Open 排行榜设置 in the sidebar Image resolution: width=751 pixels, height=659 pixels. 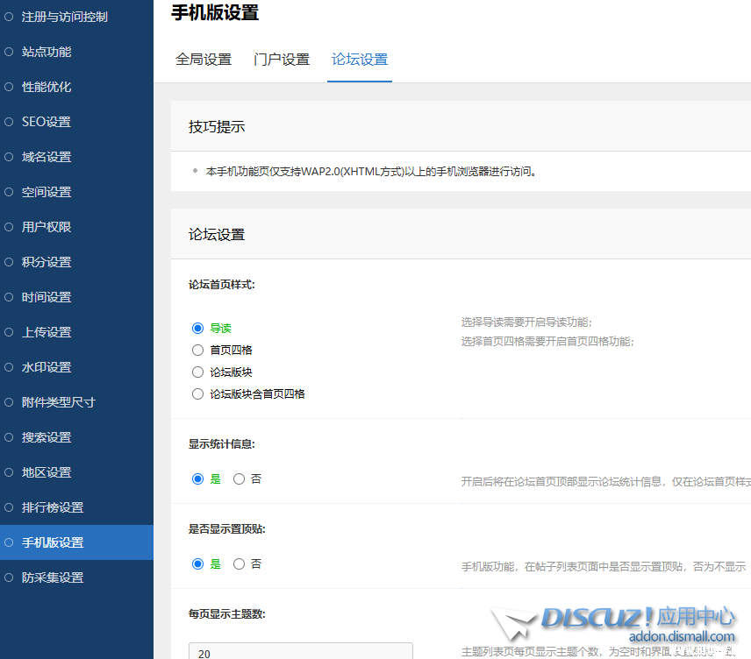[53, 507]
